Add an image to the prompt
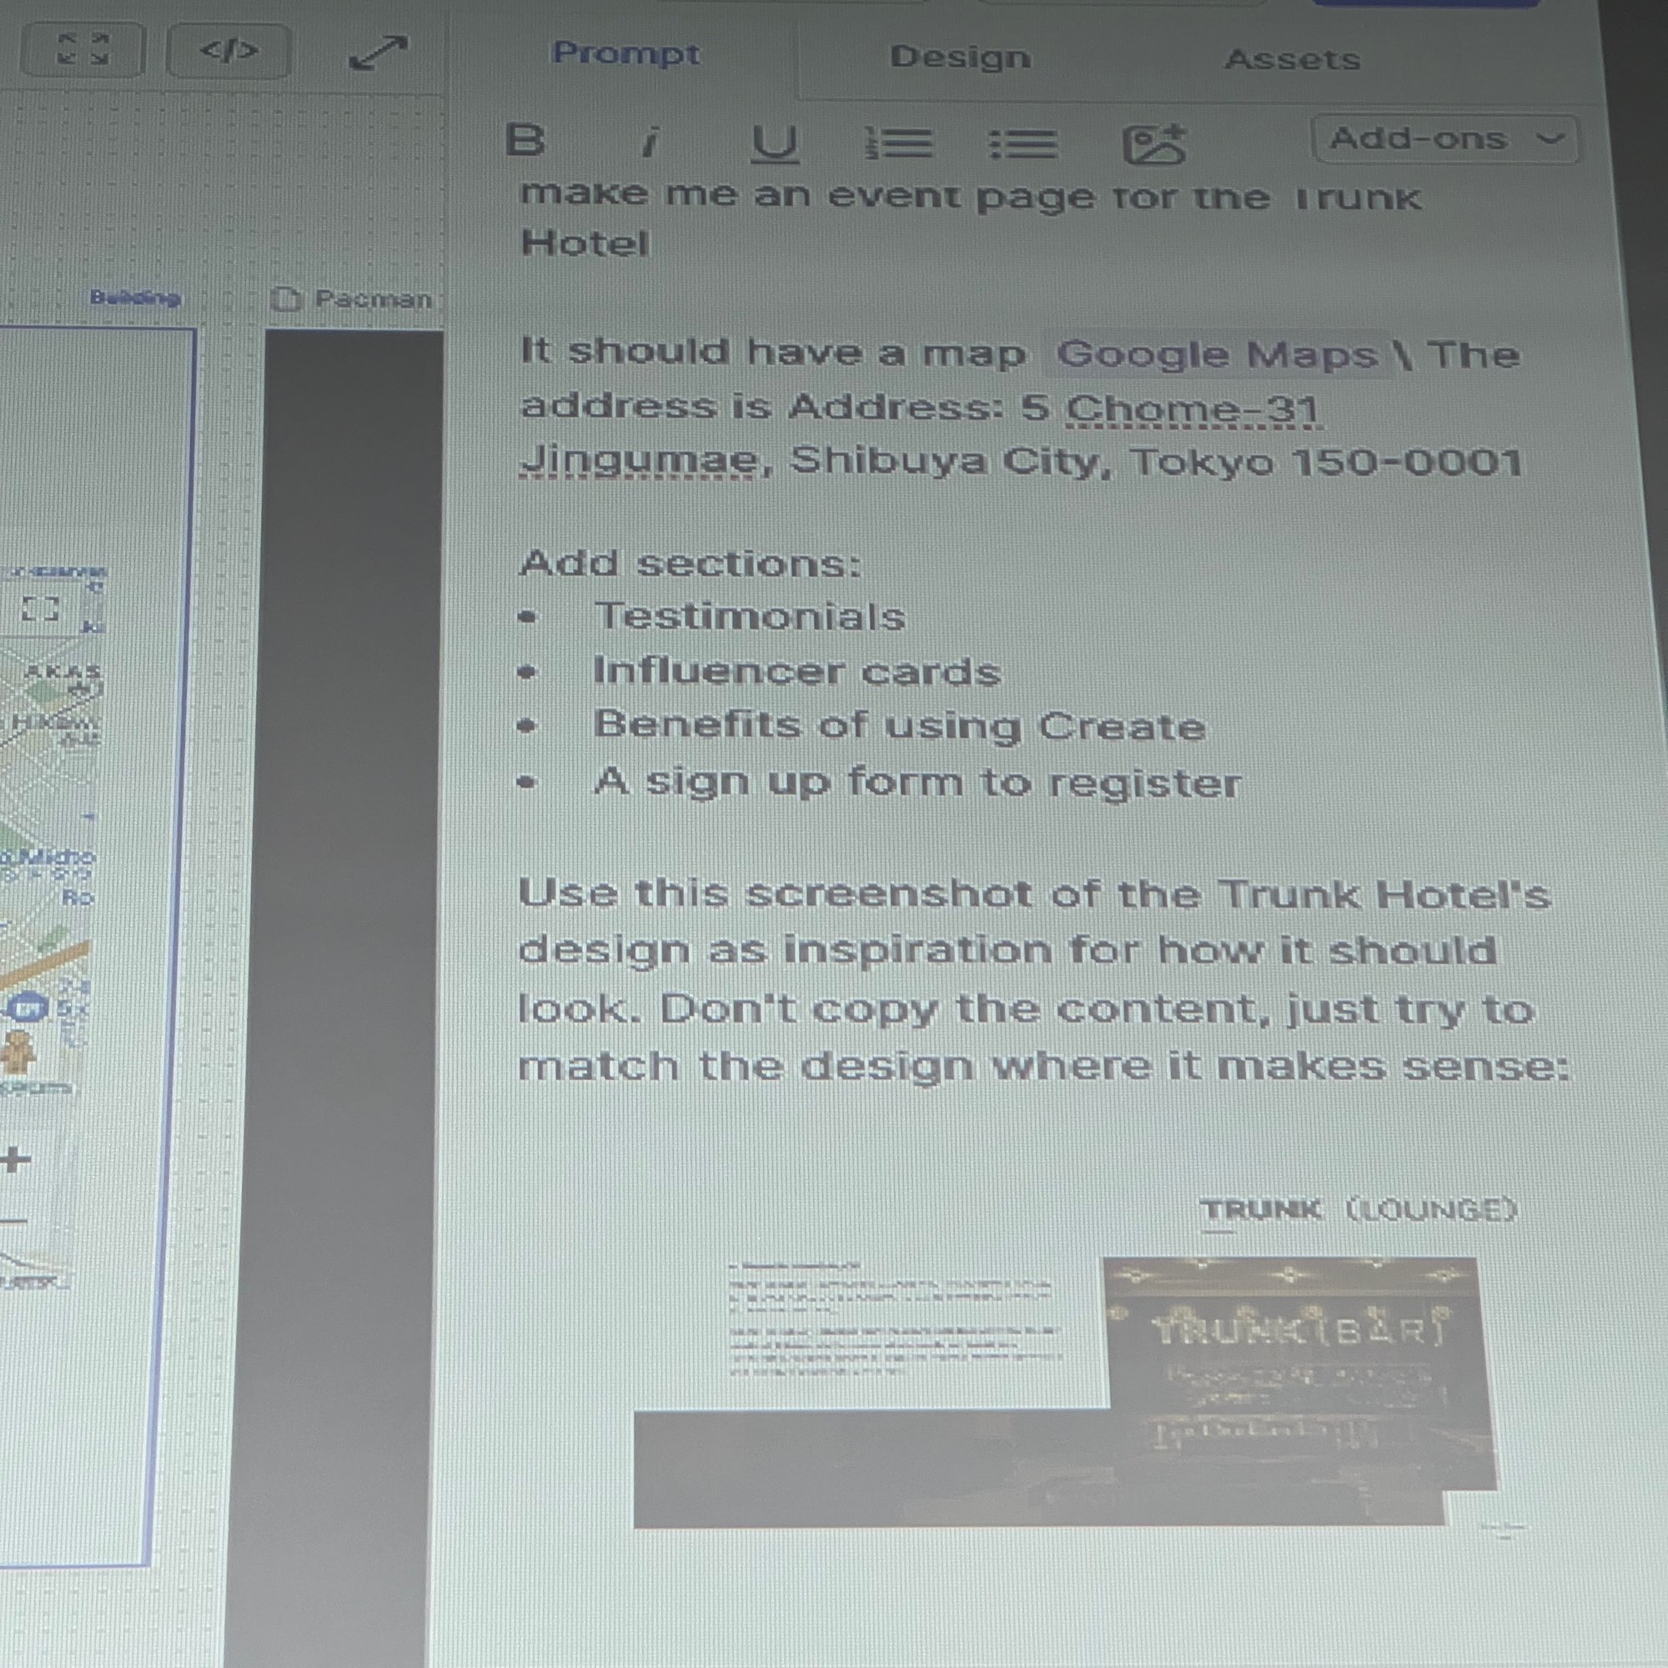1668x1668 pixels. (1154, 144)
